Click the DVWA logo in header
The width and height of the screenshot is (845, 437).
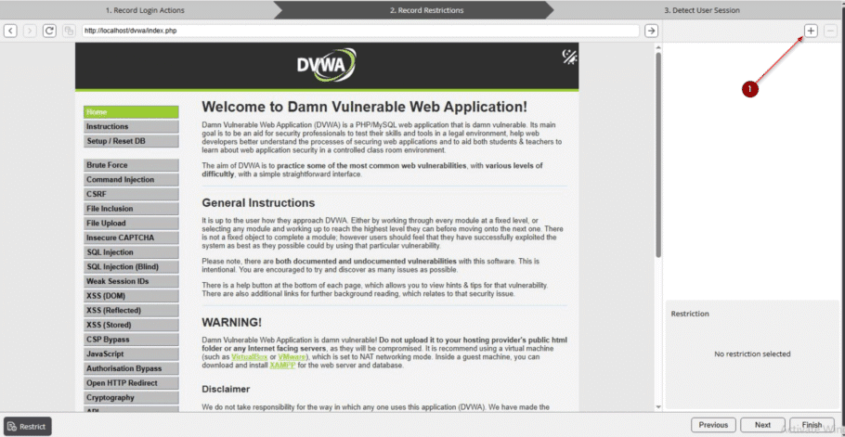(x=326, y=65)
